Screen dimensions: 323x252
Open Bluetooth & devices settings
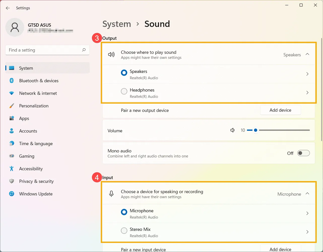39,81
